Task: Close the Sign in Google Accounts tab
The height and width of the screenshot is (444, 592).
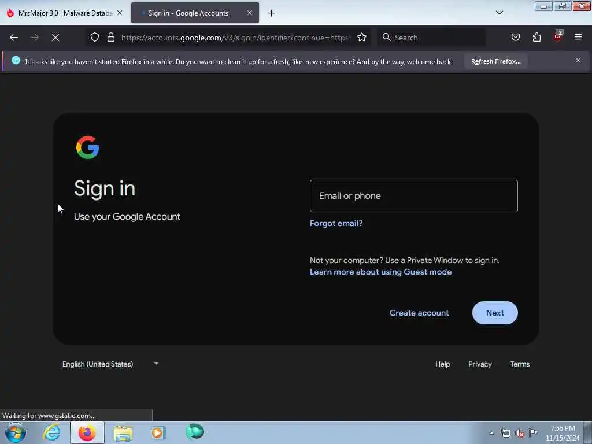Action: [250, 13]
